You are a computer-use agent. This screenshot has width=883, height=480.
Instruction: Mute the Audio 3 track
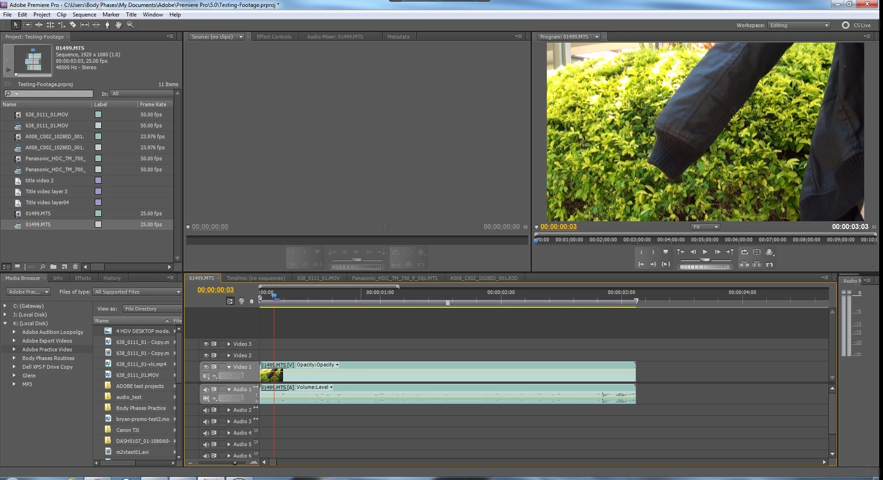(x=206, y=421)
